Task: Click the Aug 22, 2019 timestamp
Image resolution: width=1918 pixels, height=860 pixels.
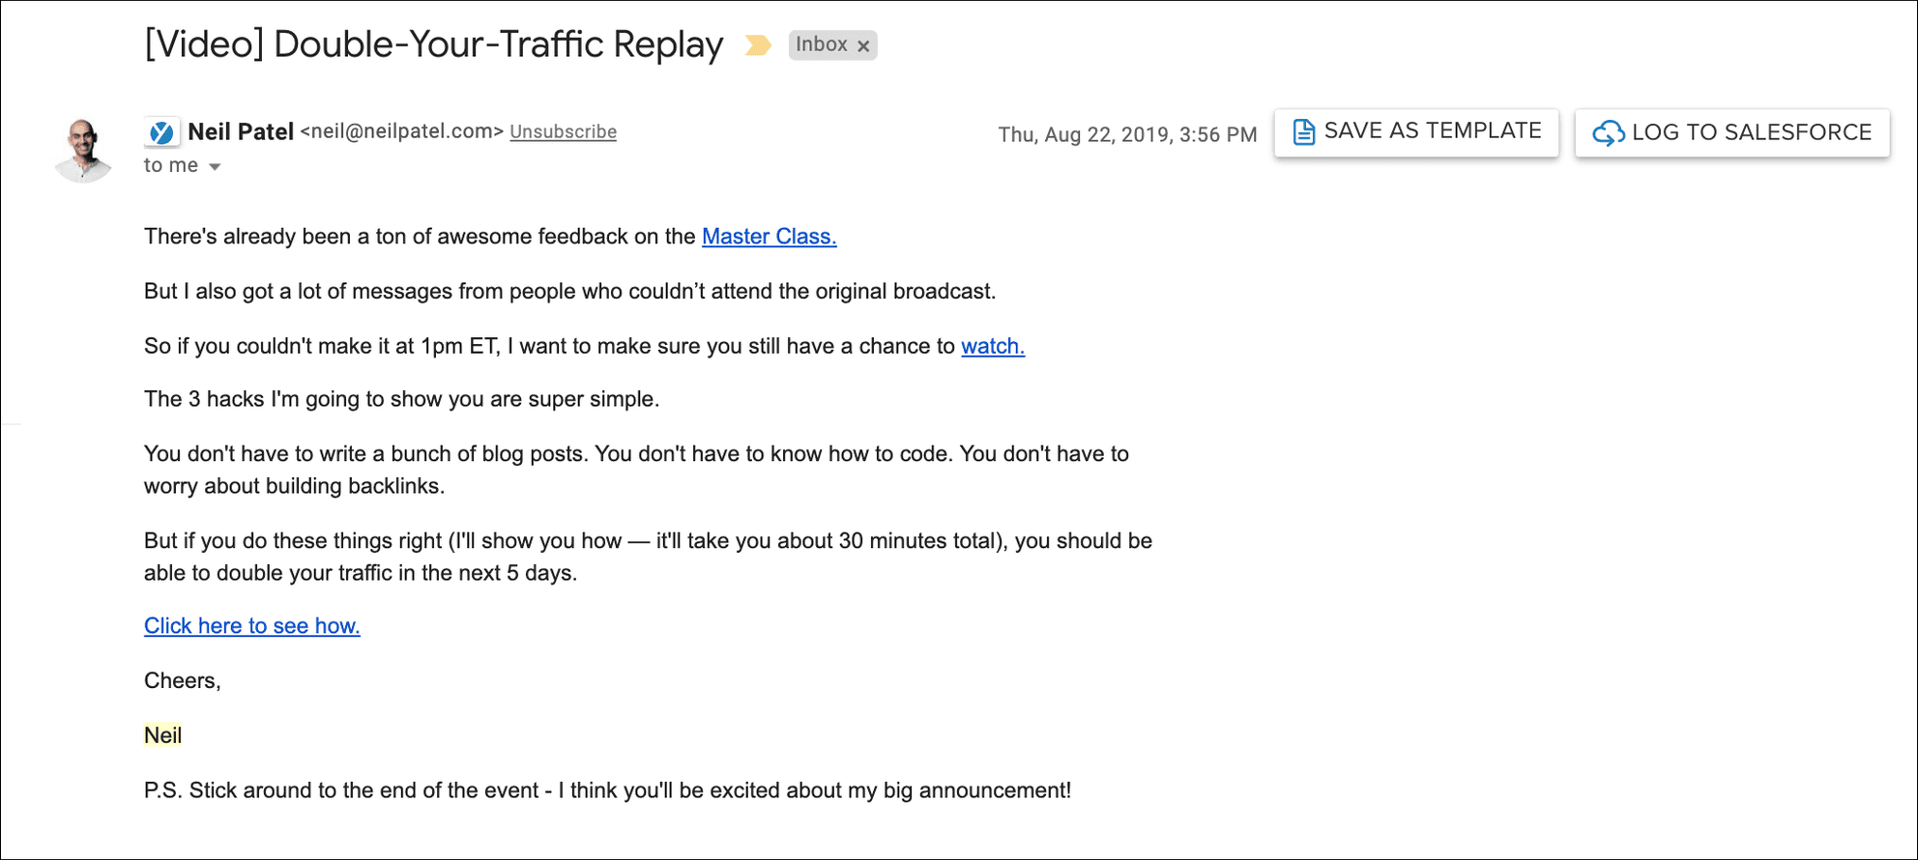Action: [x=1127, y=134]
